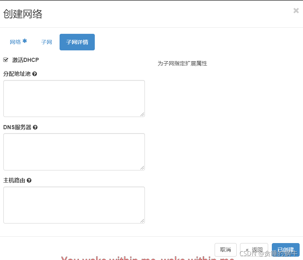
Task: Grab resize handle of DNS服务器 box
Action: (142, 168)
